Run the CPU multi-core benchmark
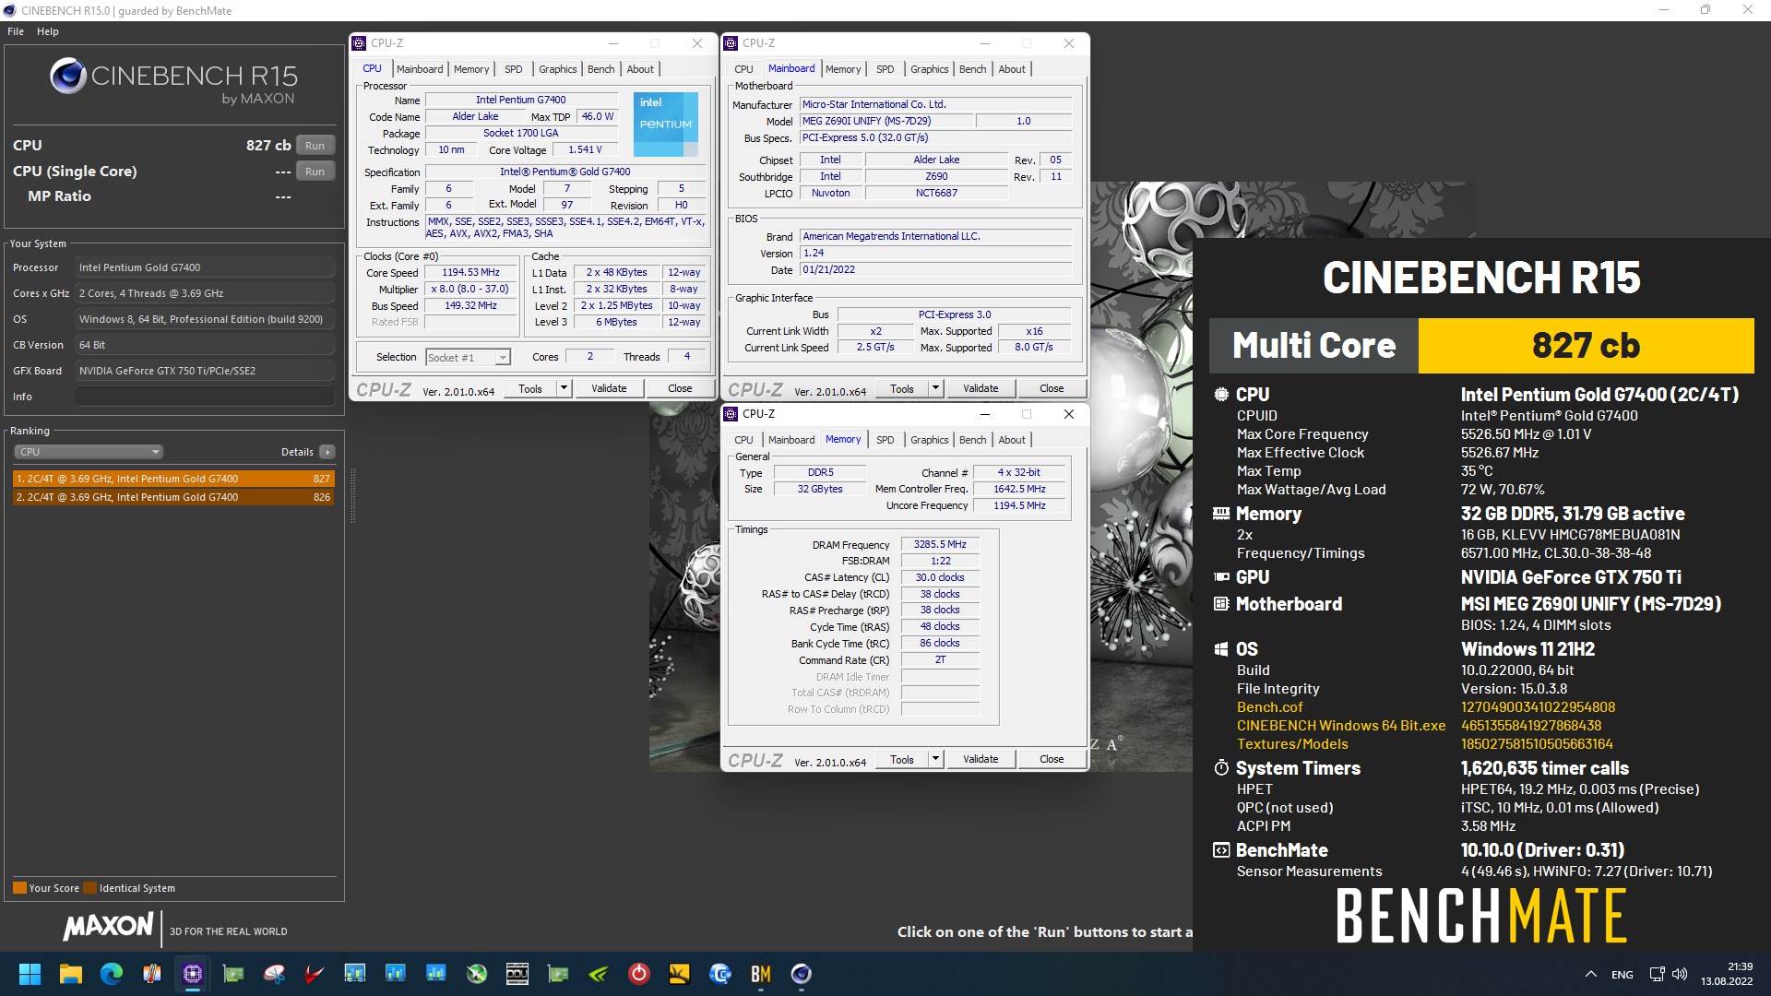The image size is (1771, 996). point(315,146)
